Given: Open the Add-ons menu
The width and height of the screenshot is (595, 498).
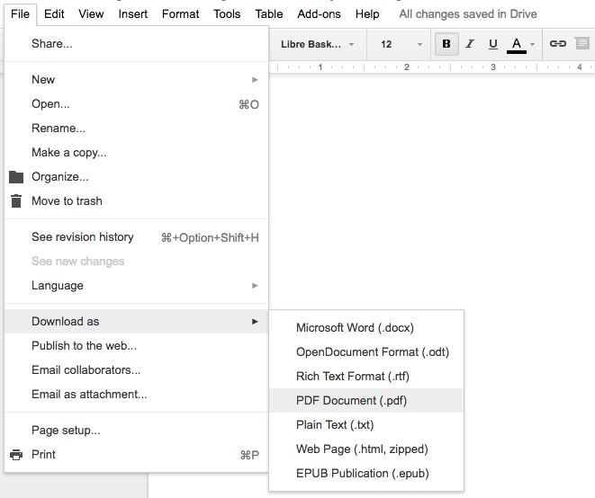Looking at the screenshot, I should pos(319,14).
